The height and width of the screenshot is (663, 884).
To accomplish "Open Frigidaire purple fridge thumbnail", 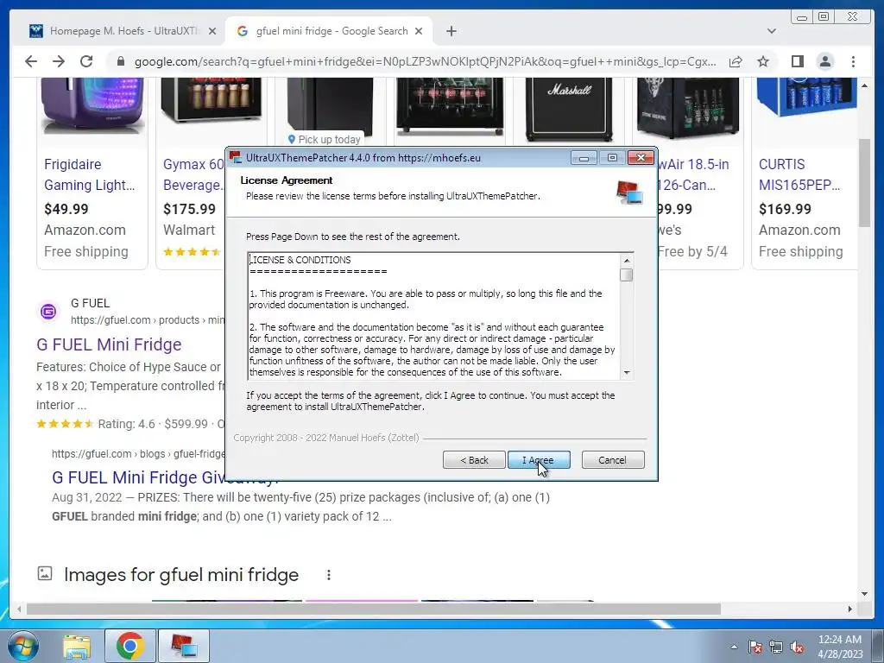I will tap(93, 106).
